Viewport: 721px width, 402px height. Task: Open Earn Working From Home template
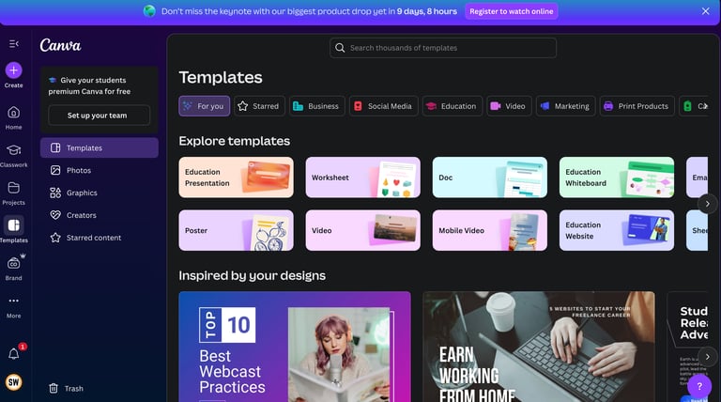(539, 347)
